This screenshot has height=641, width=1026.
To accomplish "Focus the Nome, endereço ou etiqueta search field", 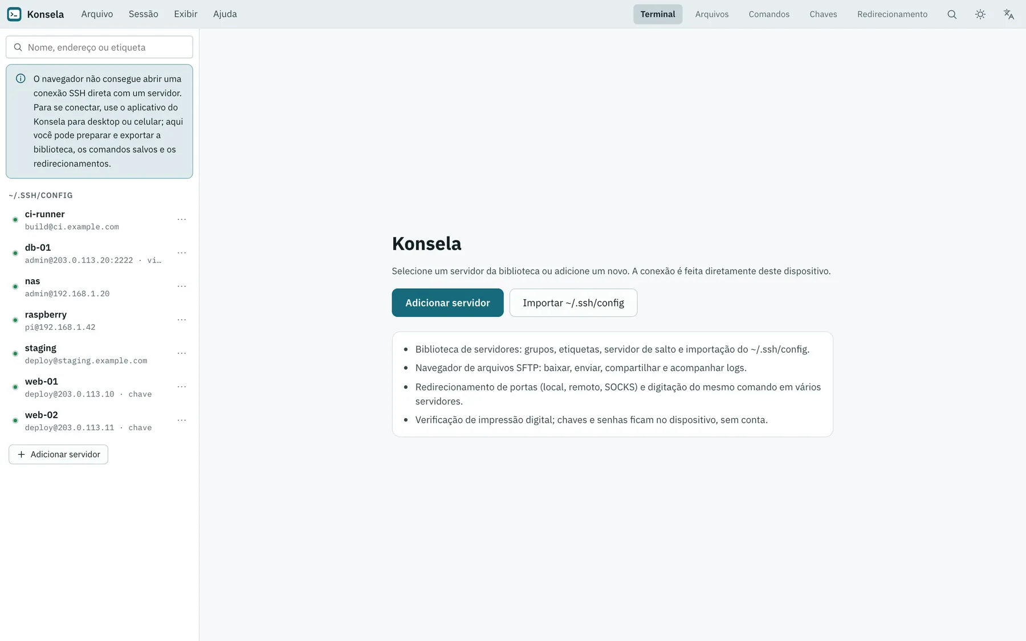I will (99, 47).
